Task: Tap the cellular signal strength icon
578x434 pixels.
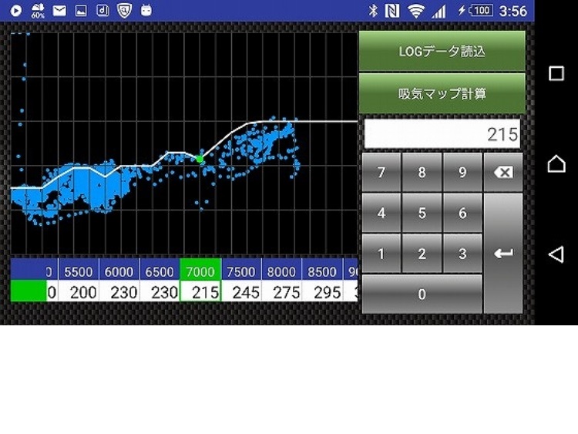Action: [x=439, y=11]
